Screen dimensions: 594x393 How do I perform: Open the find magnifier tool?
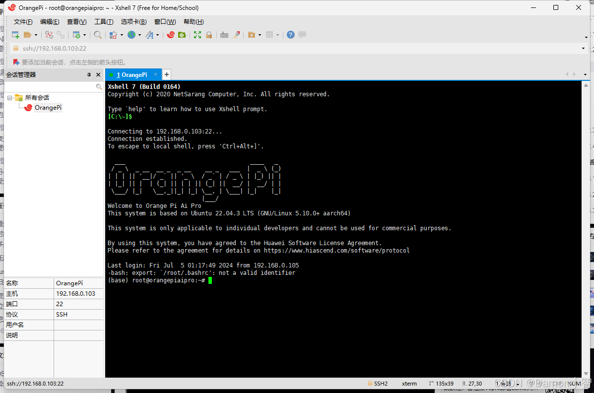tap(98, 35)
